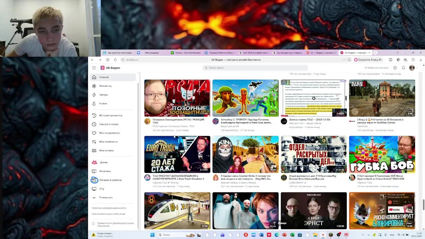Open Yandex Browser in the taskbar
The image size is (425, 239).
[x=323, y=235]
